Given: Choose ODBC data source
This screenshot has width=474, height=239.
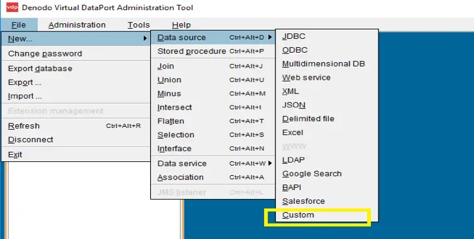Looking at the screenshot, I should (327, 50).
